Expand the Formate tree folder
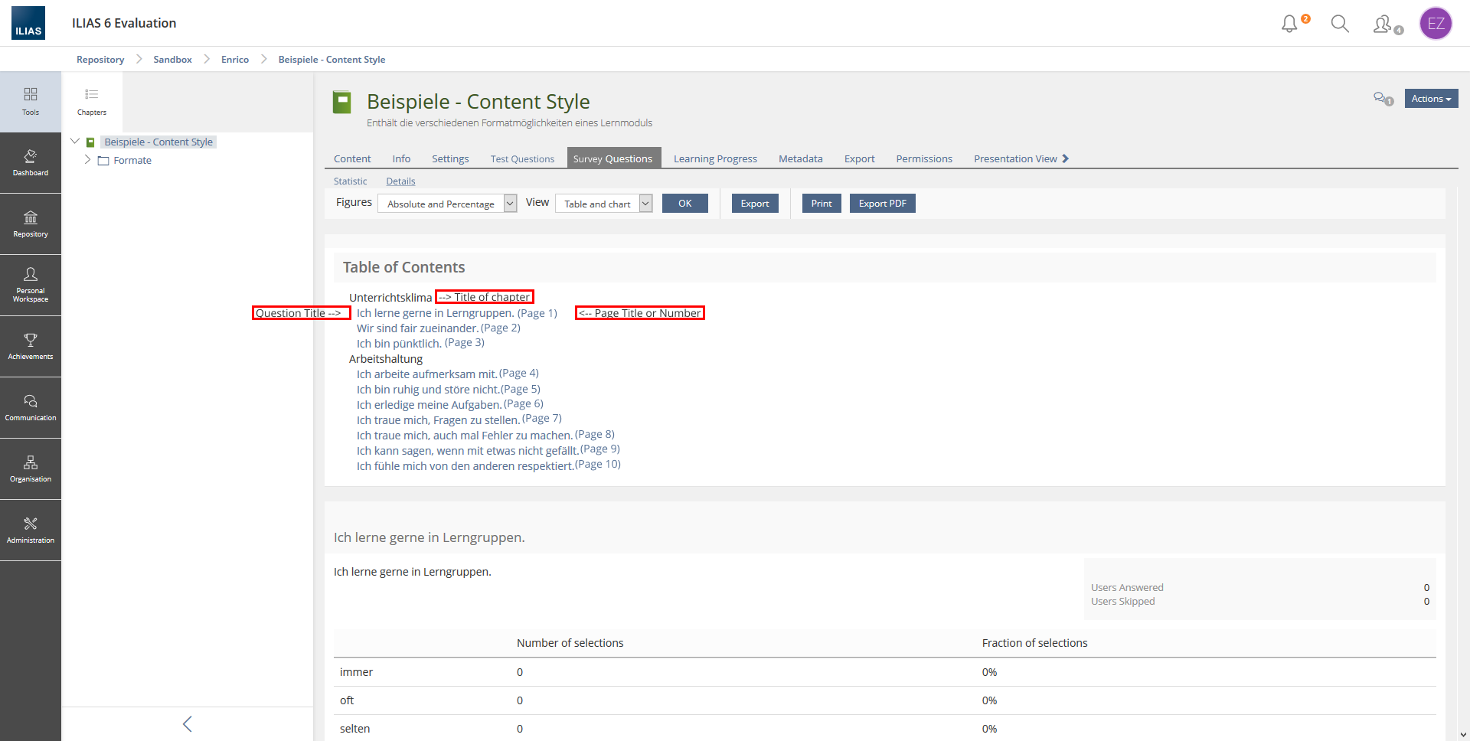The height and width of the screenshot is (741, 1470). tap(87, 160)
